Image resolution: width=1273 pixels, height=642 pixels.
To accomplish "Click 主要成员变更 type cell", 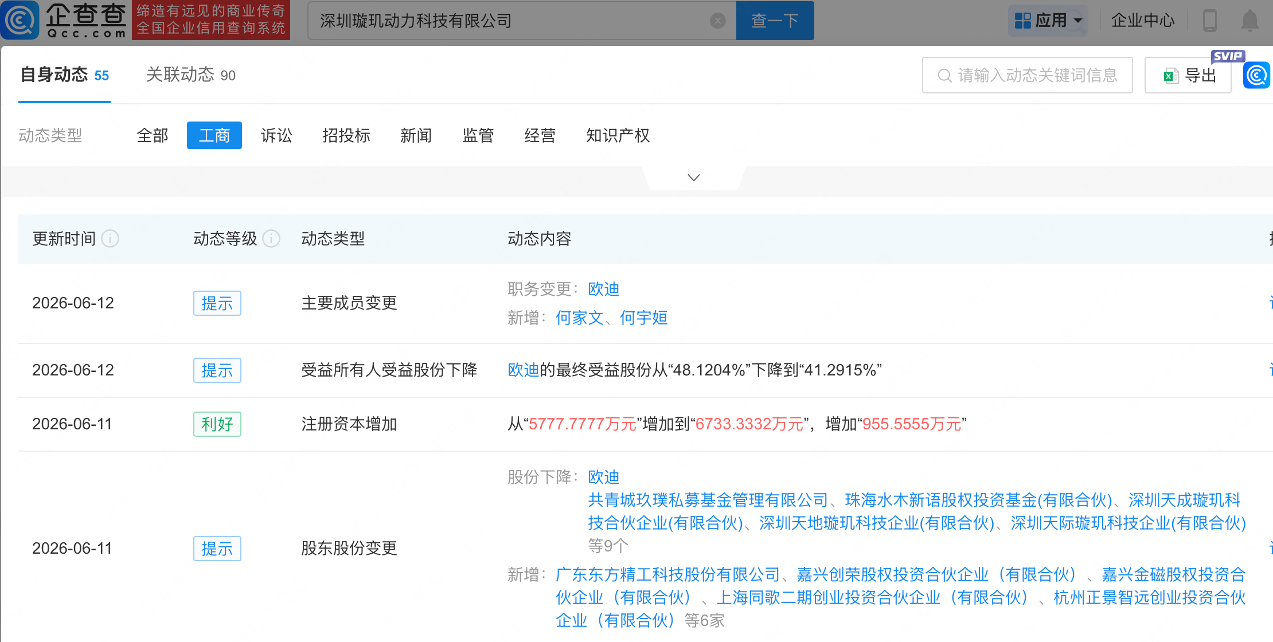I will [349, 303].
